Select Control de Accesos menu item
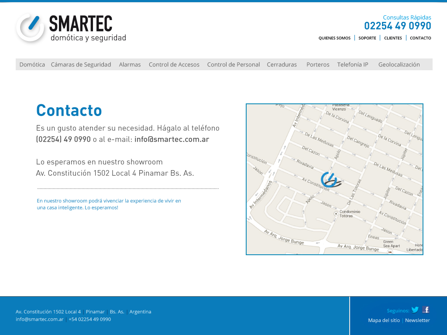Viewport: 447px width, 335px height. click(x=174, y=65)
